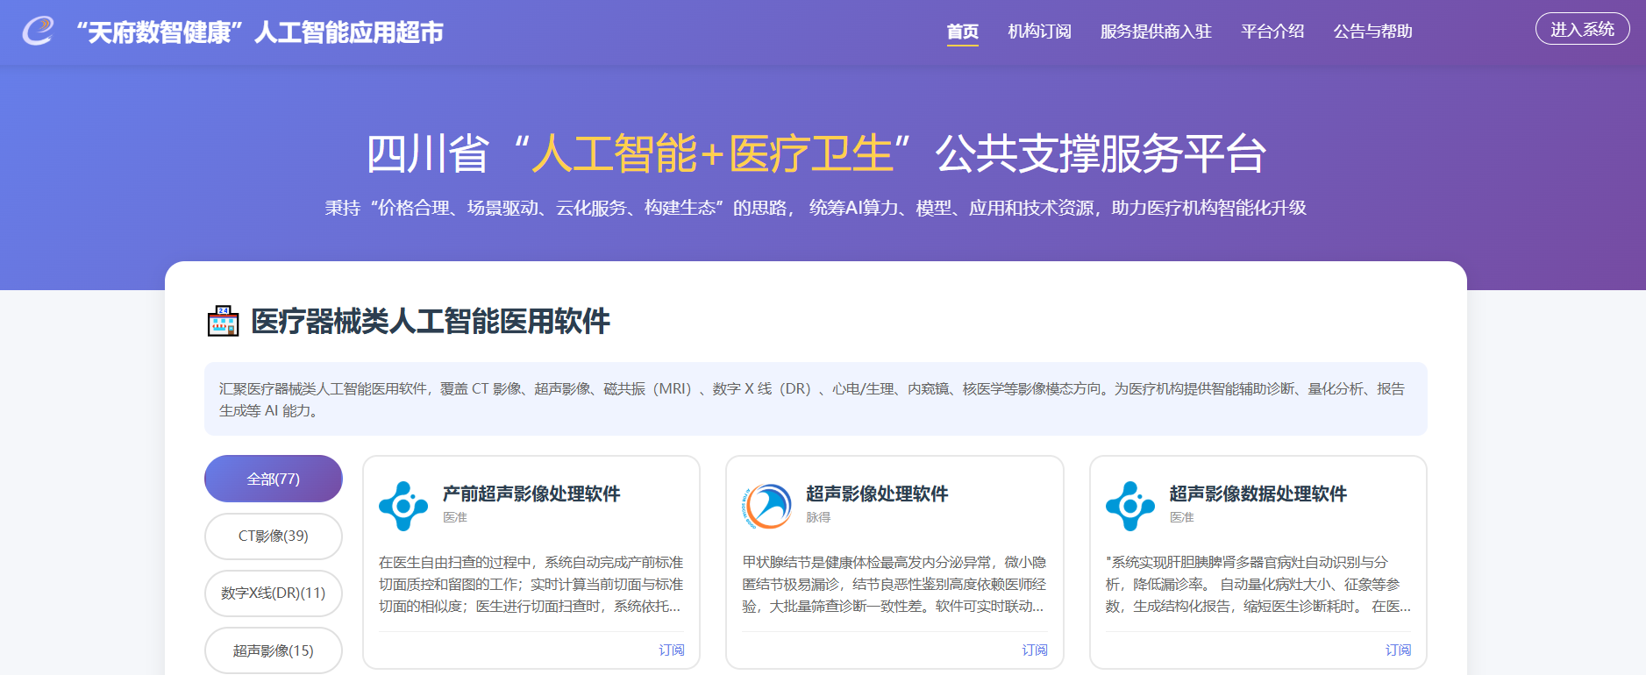Click 订阅 on 超声影像数据处理软件 card

[1399, 650]
